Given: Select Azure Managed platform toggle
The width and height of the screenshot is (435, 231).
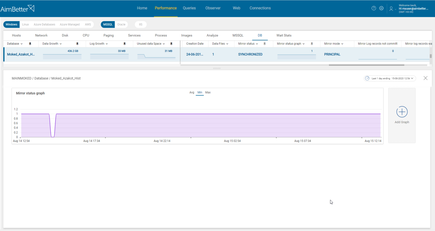Looking at the screenshot, I should coord(70,24).
